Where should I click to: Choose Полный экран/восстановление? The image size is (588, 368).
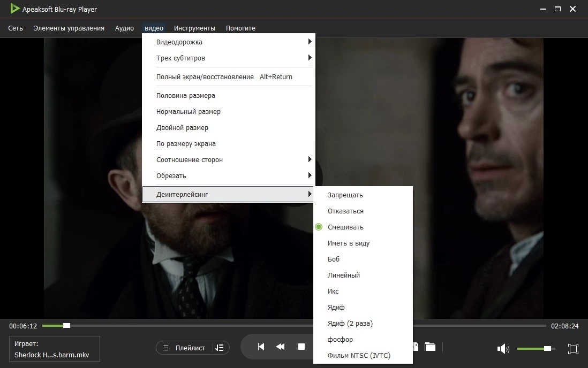228,77
